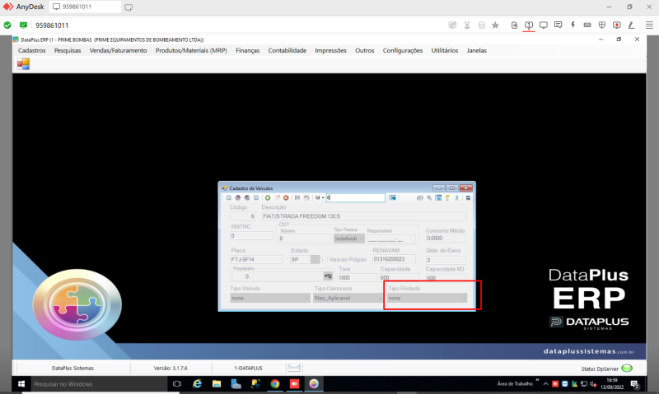Toggle the Veículo Próprio checkbox

(325, 259)
